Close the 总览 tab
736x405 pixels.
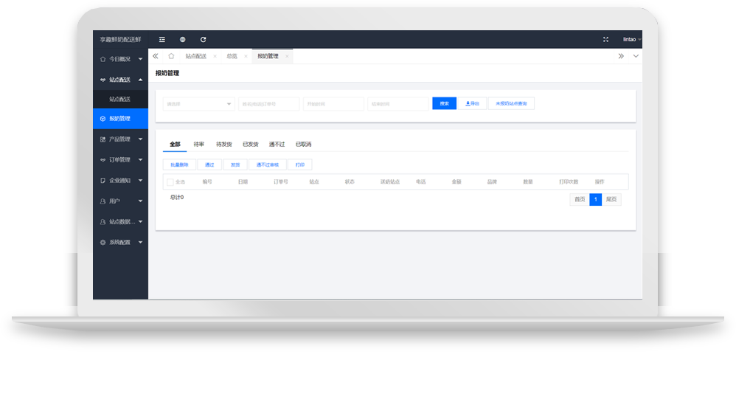coord(245,56)
